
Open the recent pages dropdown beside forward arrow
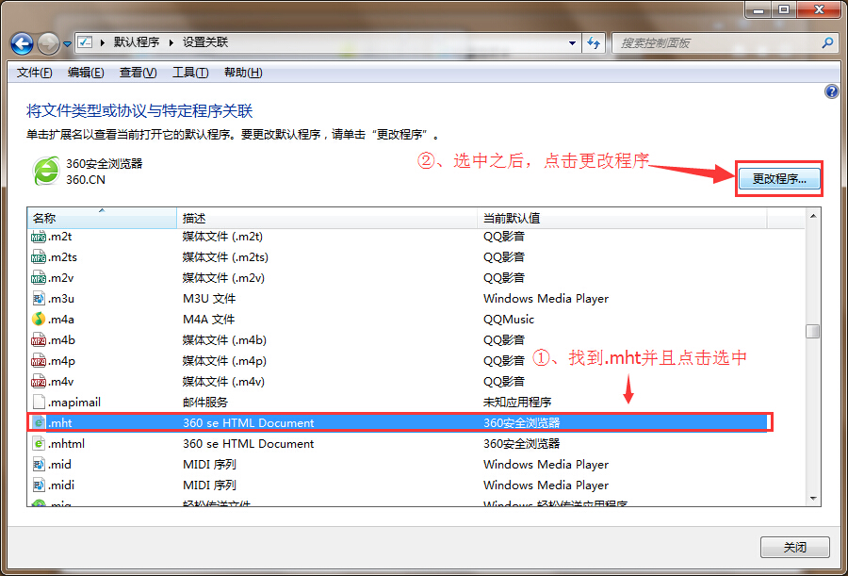(65, 43)
